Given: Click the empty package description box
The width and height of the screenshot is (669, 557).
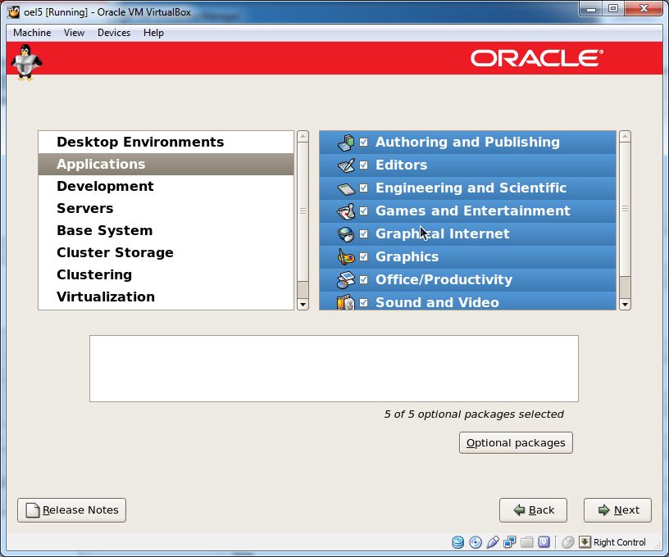Looking at the screenshot, I should point(334,369).
